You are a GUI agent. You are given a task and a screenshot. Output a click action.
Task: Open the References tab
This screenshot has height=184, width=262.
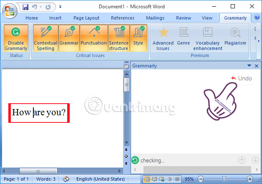(x=123, y=18)
